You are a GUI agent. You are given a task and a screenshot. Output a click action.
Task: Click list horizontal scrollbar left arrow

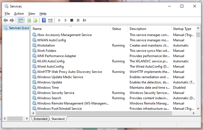click(x=33, y=113)
